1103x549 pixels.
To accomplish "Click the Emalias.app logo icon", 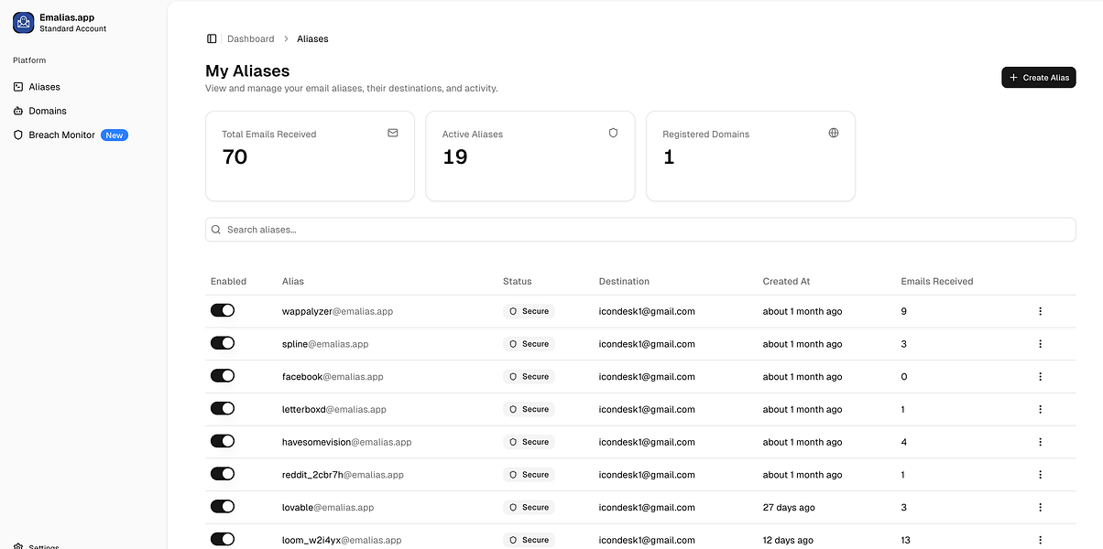I will click(22, 22).
